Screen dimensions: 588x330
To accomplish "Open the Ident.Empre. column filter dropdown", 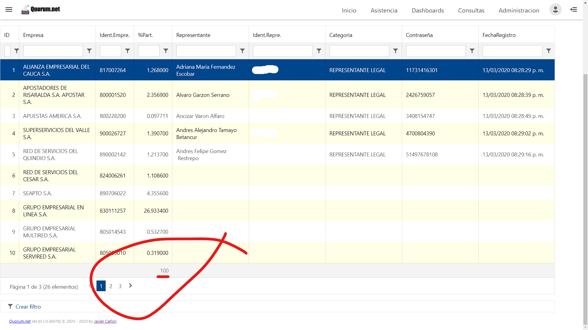I will point(127,51).
